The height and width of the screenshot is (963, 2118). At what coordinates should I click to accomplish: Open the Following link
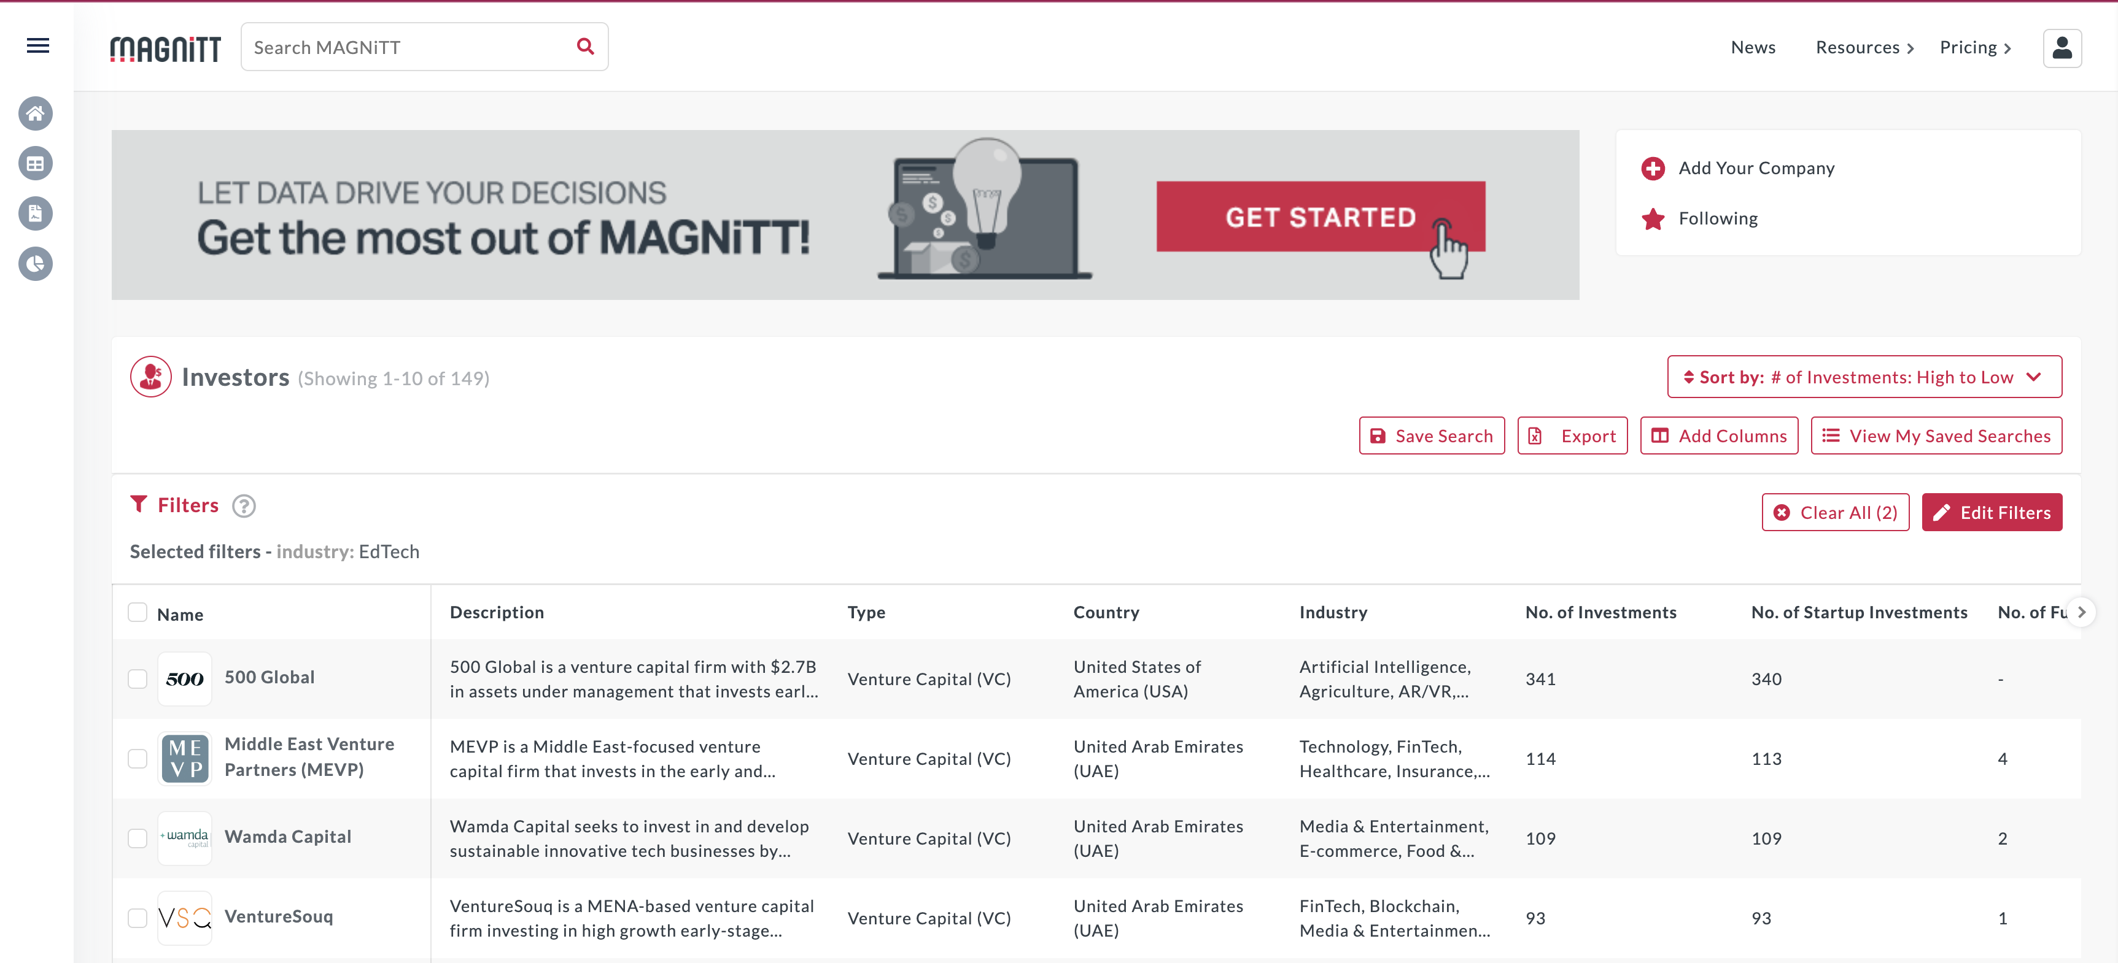[x=1718, y=218]
